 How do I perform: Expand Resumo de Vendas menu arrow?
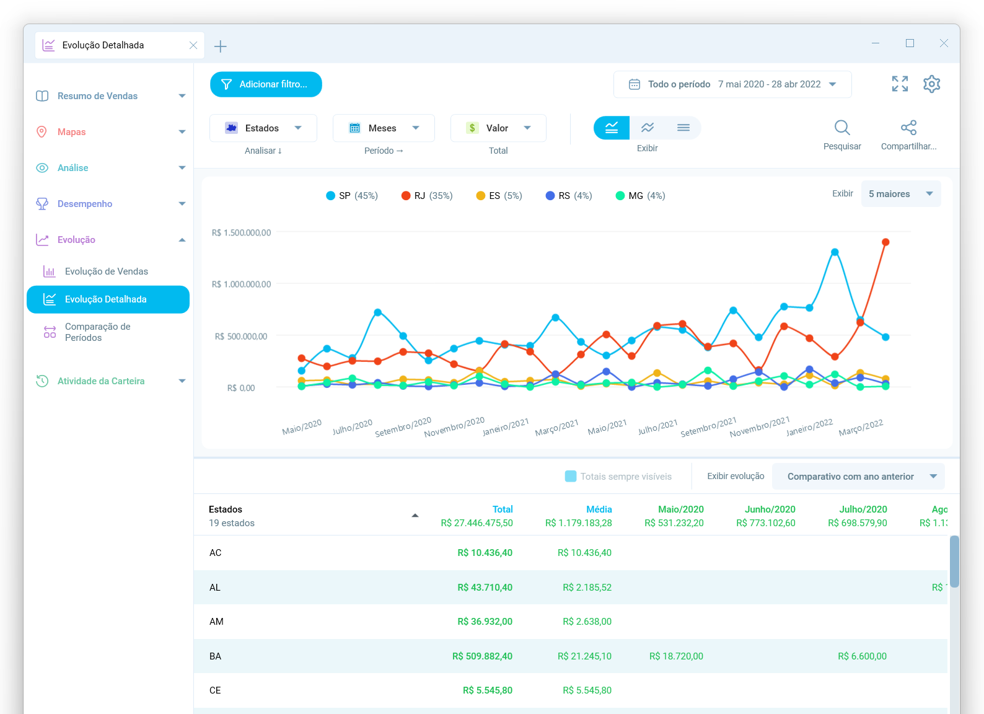coord(182,96)
